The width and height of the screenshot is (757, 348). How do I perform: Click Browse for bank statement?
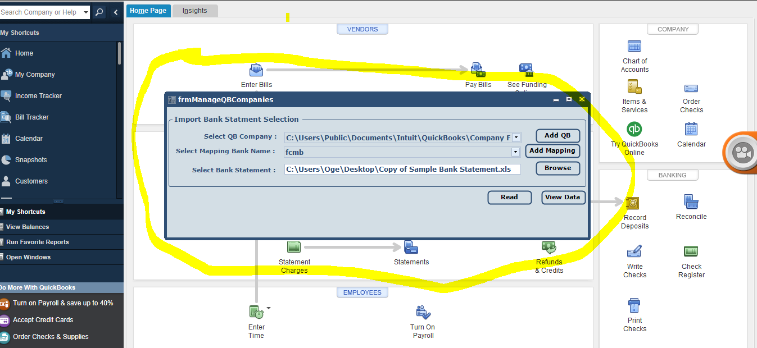(x=557, y=168)
